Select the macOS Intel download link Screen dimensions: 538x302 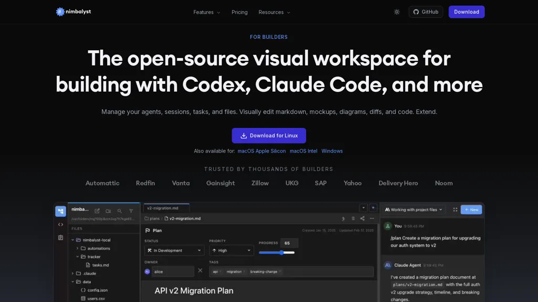tap(303, 151)
